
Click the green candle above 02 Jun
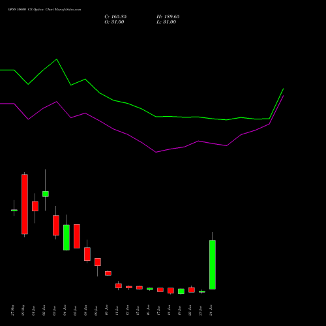coord(46,194)
